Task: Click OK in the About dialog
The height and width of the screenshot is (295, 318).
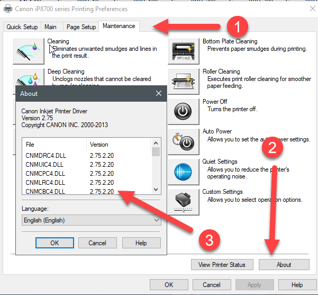Action: 54,243
